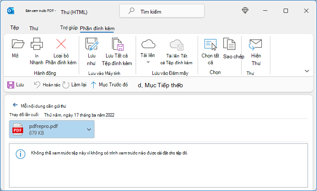Select the Phần đính kèm tab
This screenshot has width=317, height=191.
97,29
